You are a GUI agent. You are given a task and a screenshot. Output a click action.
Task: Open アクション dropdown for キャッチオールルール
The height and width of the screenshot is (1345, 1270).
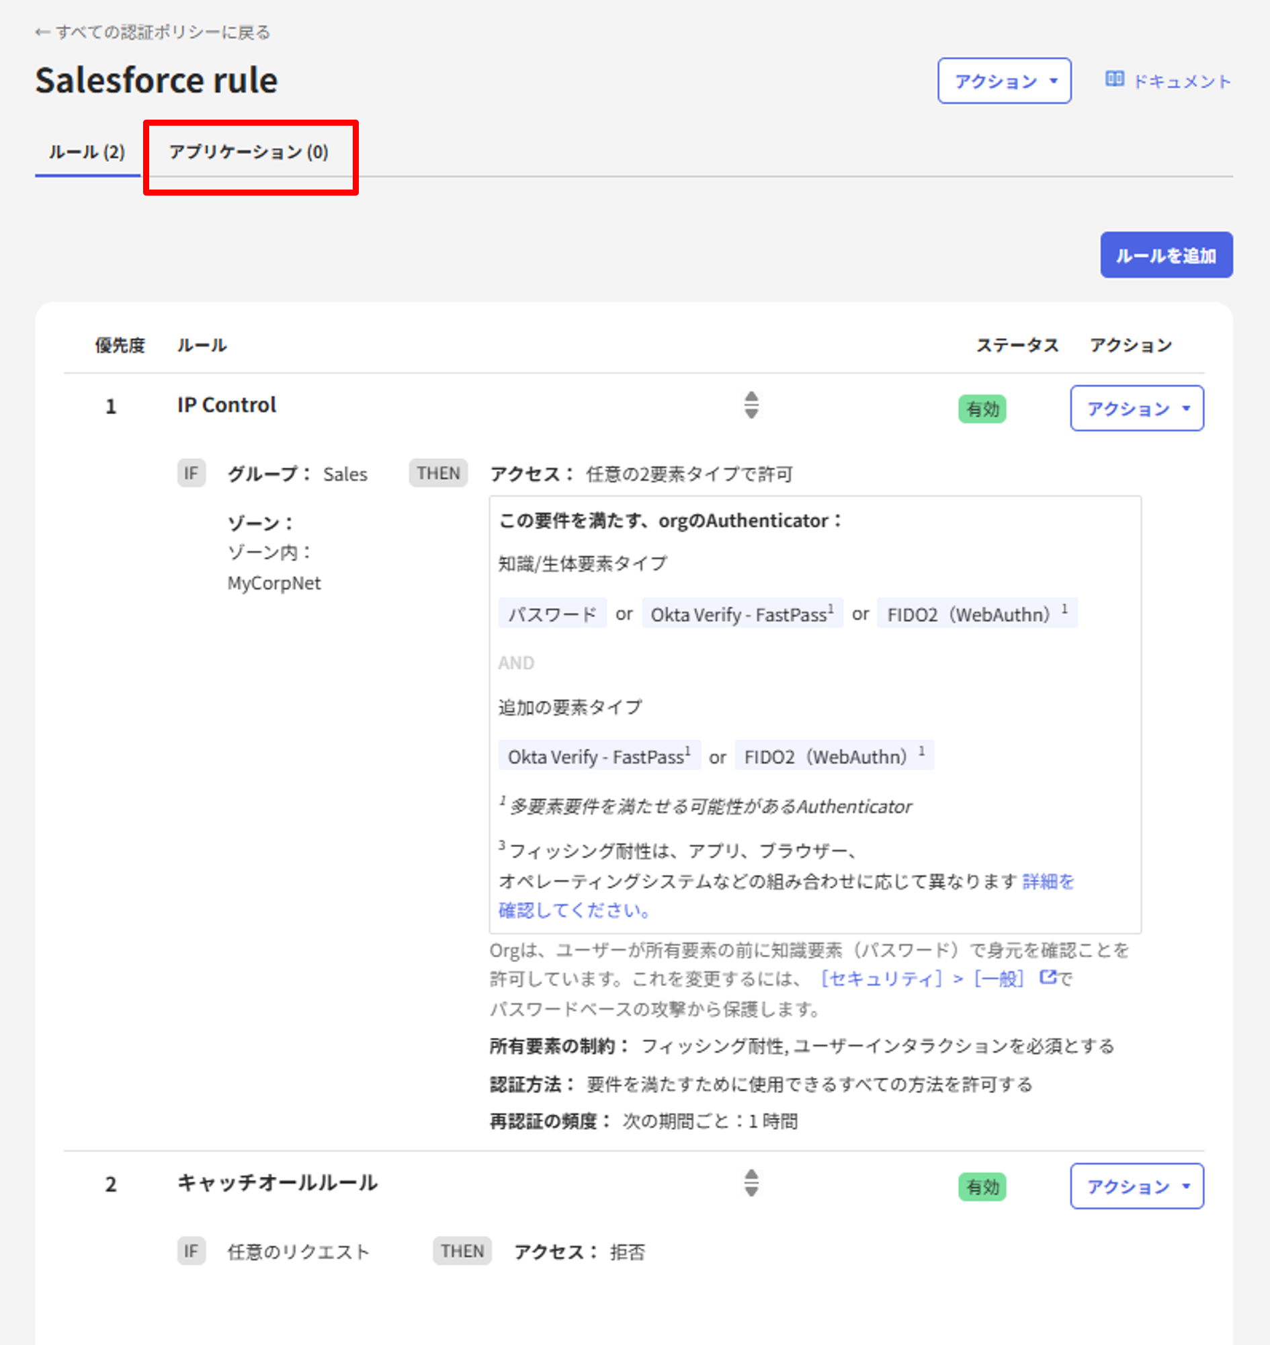1136,1186
